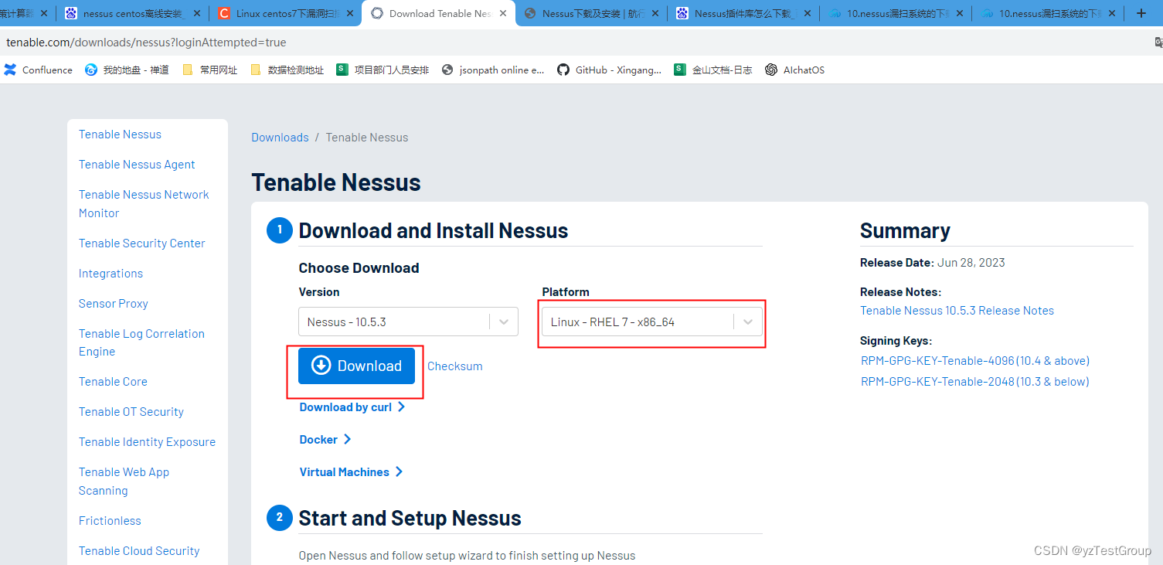Close the Nessus下载及安装 tab
This screenshot has width=1163, height=565.
(655, 13)
